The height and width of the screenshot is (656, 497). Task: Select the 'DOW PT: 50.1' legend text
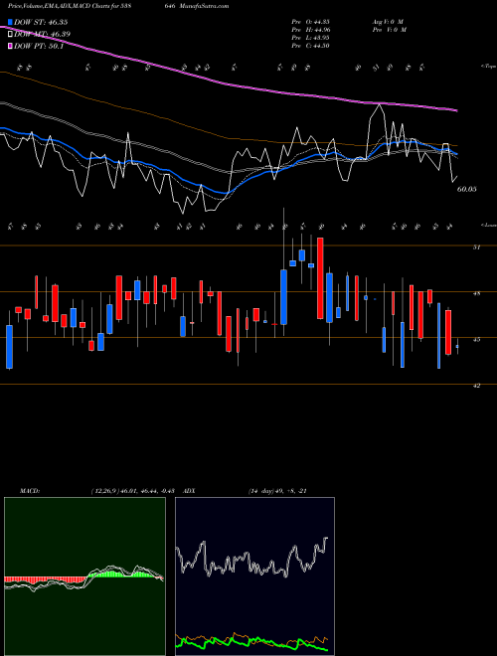[39, 46]
